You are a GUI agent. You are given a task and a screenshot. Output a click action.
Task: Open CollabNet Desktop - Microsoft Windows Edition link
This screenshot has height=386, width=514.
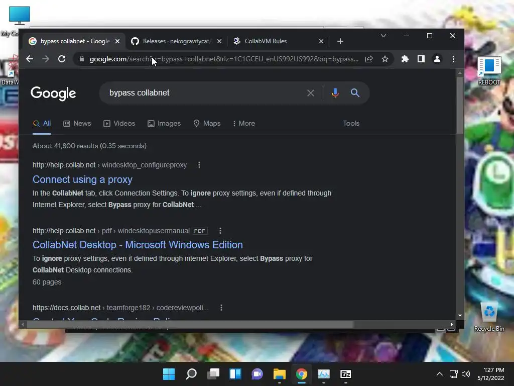click(x=138, y=245)
